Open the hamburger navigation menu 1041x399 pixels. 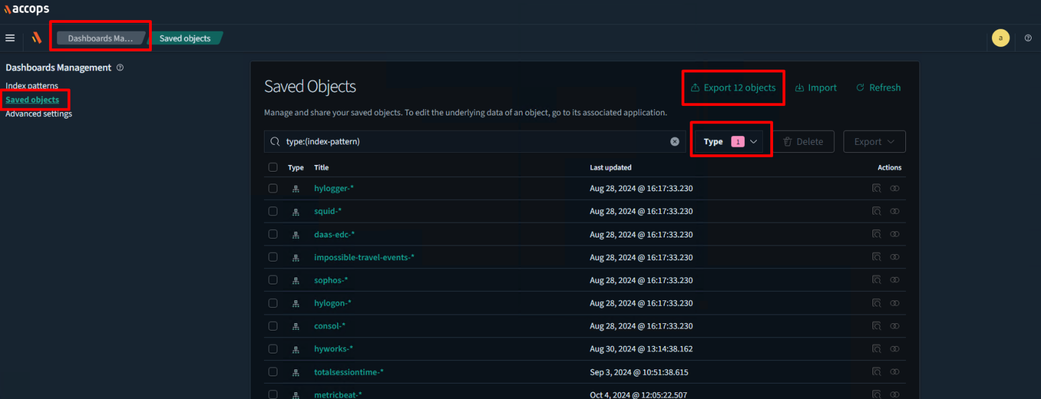[10, 38]
